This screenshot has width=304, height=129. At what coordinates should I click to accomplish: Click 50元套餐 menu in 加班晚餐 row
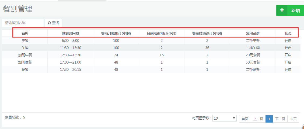(253, 62)
